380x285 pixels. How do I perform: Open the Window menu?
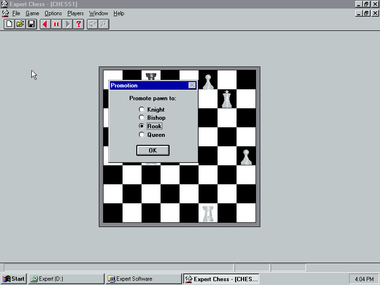coord(98,13)
